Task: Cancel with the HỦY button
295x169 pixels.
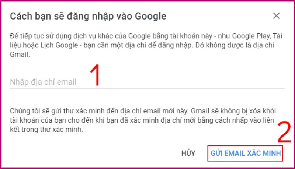Action: tap(188, 153)
